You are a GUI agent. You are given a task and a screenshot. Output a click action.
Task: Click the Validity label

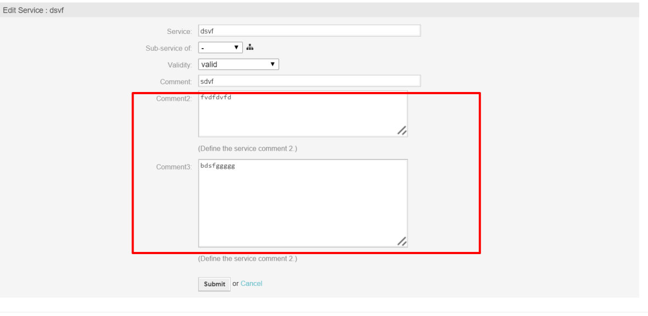point(178,64)
